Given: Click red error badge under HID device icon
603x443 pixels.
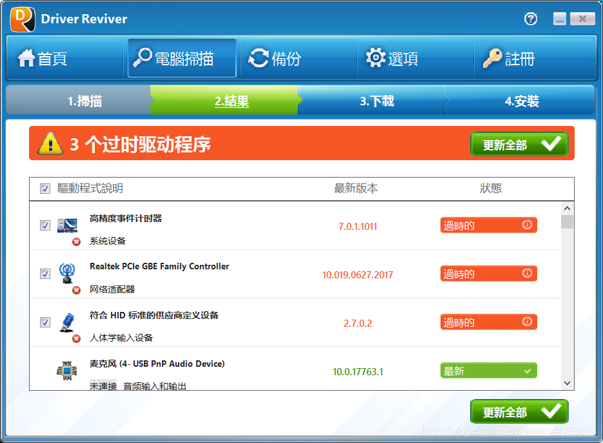Looking at the screenshot, I should [x=77, y=338].
